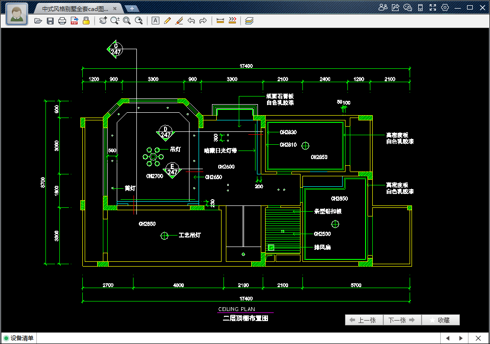Select the zoom in/out magnifier tool
Image resolution: width=490 pixels, height=344 pixels.
[x=115, y=21]
